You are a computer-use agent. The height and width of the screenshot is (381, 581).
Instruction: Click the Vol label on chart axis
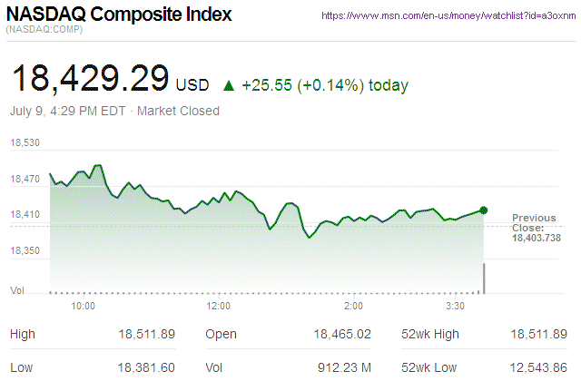[x=16, y=289]
